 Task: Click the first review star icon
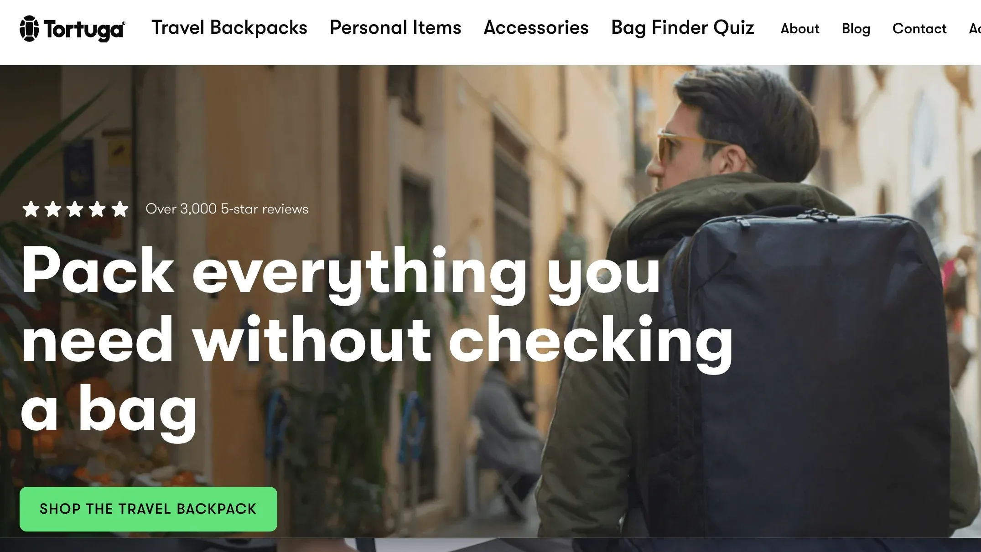(x=31, y=209)
